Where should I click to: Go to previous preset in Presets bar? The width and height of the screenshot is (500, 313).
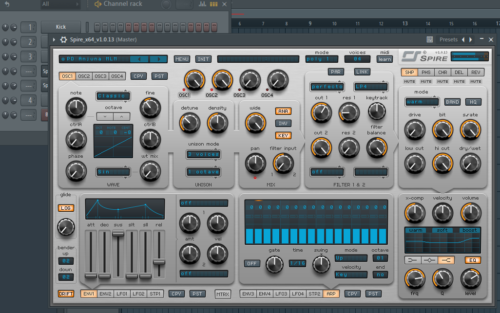coord(463,39)
